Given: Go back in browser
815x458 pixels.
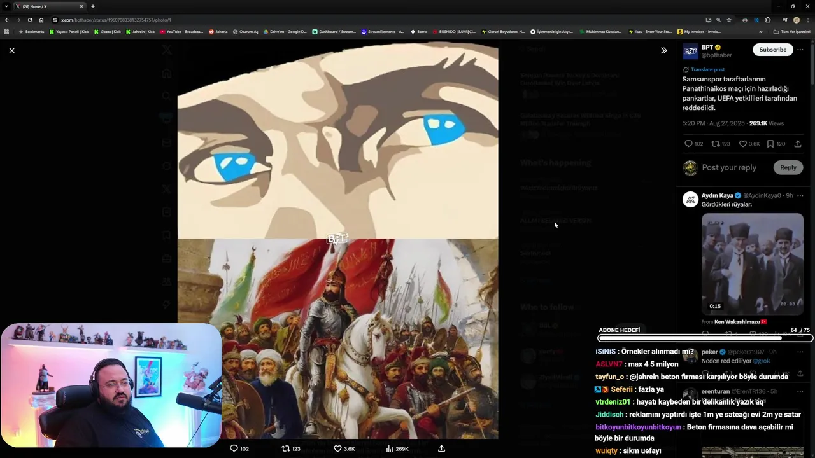Looking at the screenshot, I should [x=7, y=20].
